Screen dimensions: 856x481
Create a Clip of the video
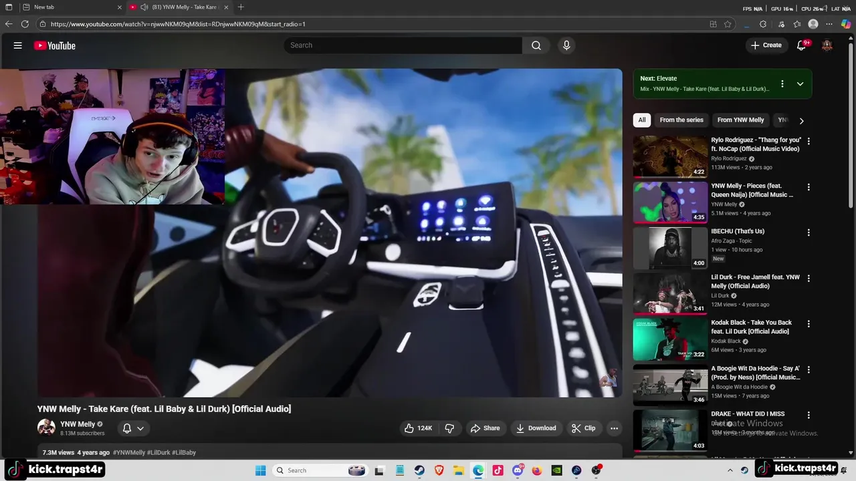[583, 428]
